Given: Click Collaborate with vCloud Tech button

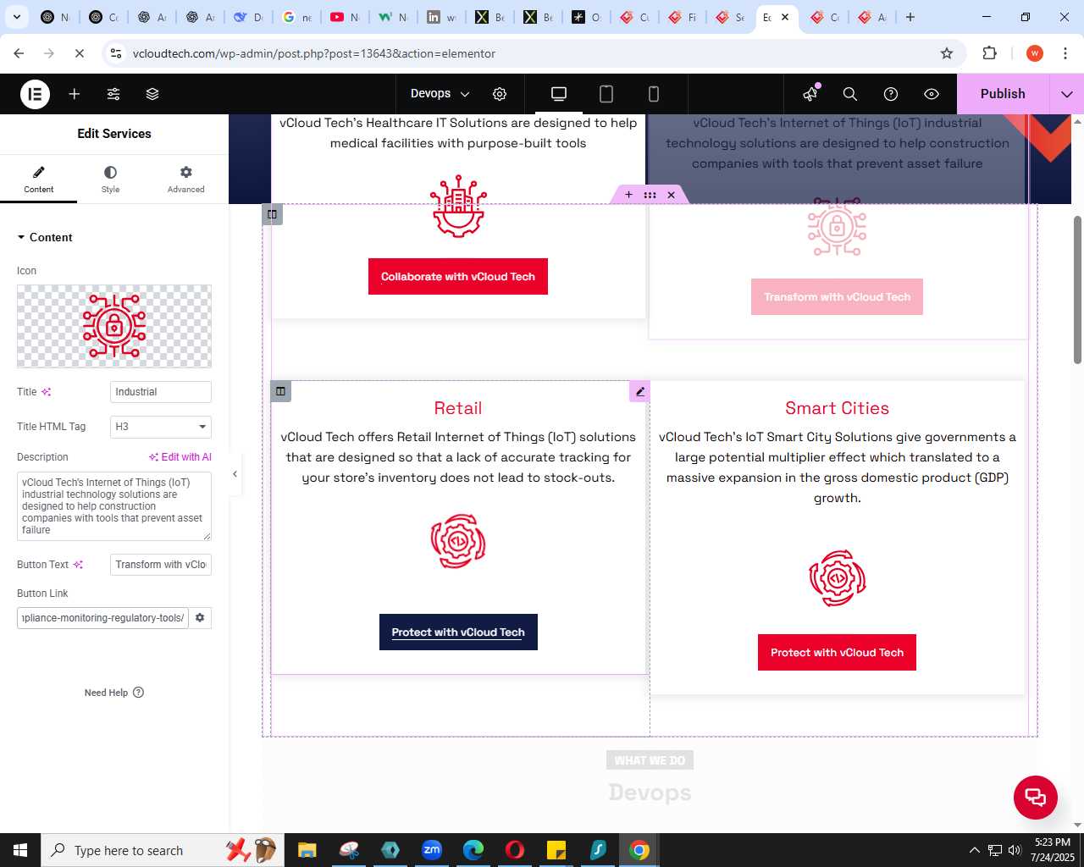Looking at the screenshot, I should point(458,277).
